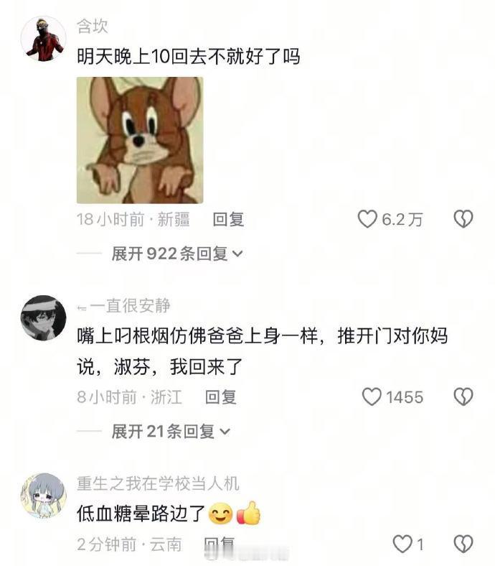Open username 含坎

point(93,27)
